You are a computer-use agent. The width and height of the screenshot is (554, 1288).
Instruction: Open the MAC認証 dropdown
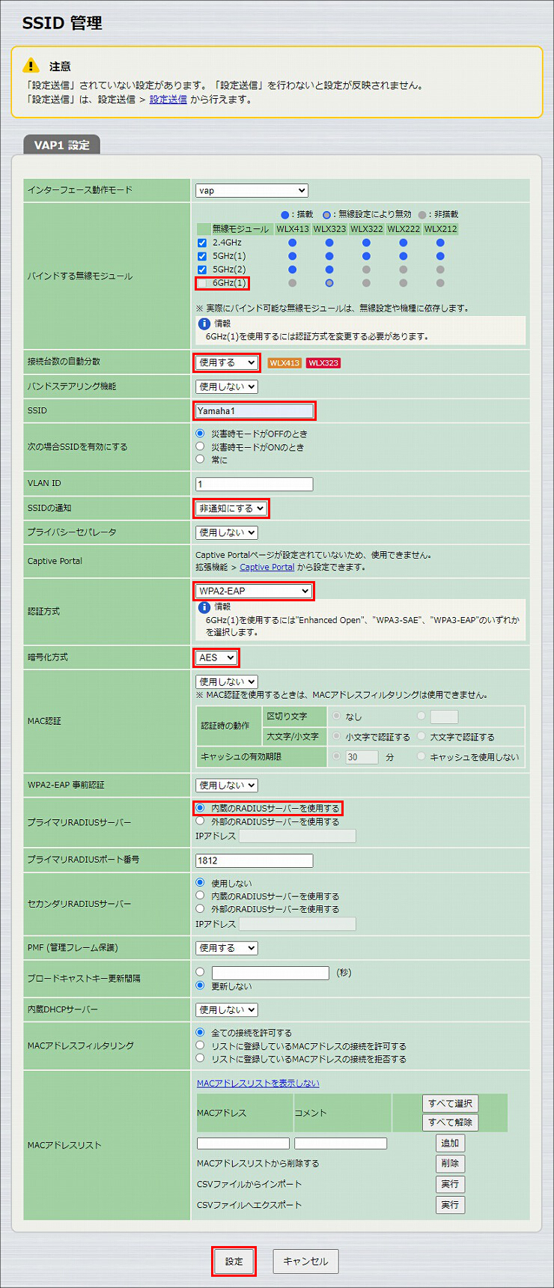coord(227,681)
